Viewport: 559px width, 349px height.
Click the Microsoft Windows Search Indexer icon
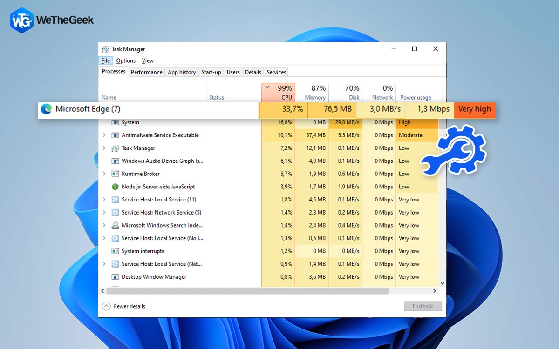pyautogui.click(x=115, y=225)
